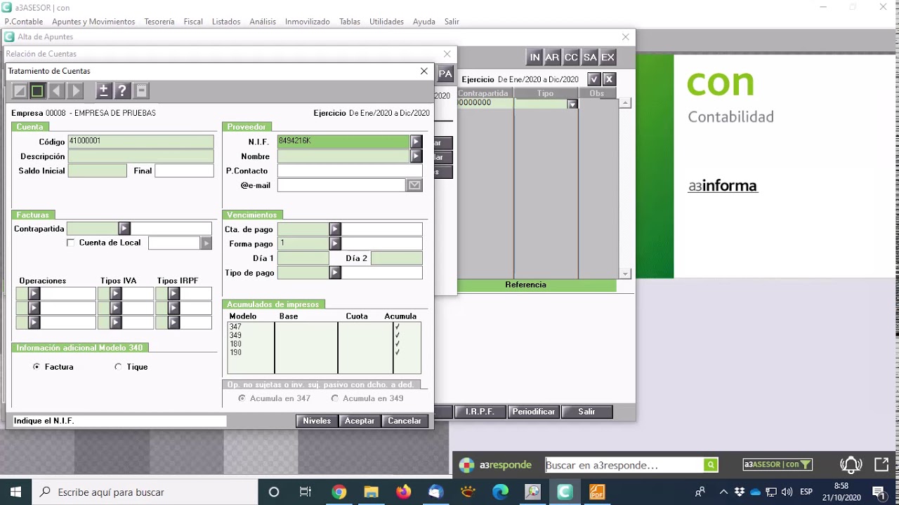Open the Tipo de pago lookup arrow
The image size is (899, 505).
(x=335, y=273)
